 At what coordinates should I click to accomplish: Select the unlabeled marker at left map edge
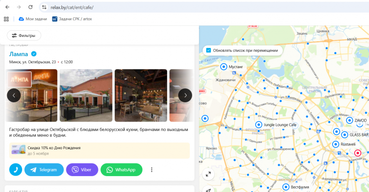click(x=205, y=118)
